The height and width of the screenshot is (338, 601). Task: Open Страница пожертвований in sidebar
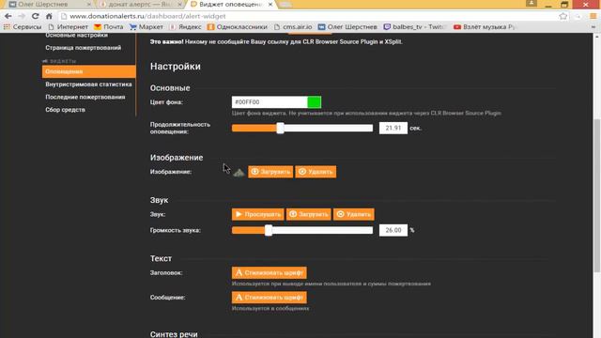[84, 48]
